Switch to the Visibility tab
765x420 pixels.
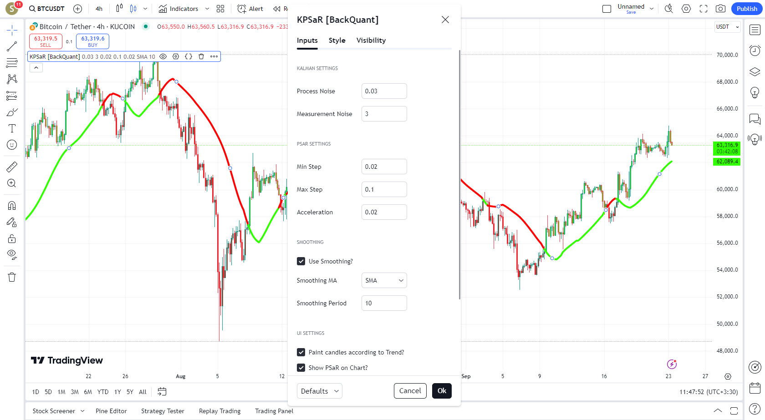[371, 40]
